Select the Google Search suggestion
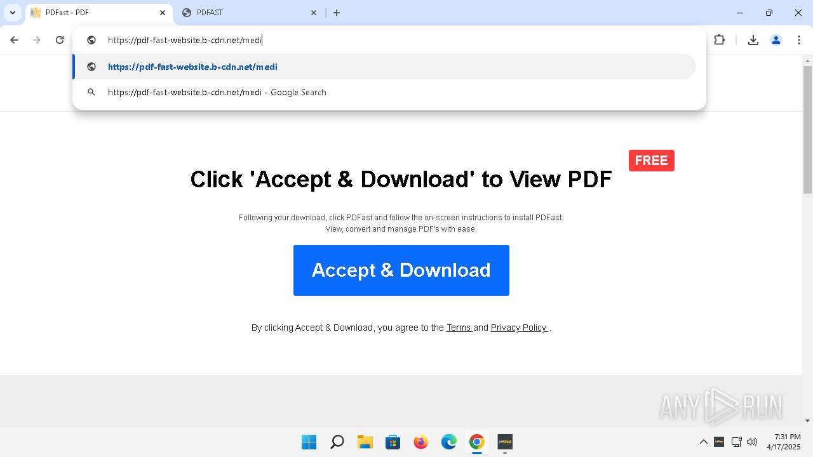 [384, 92]
